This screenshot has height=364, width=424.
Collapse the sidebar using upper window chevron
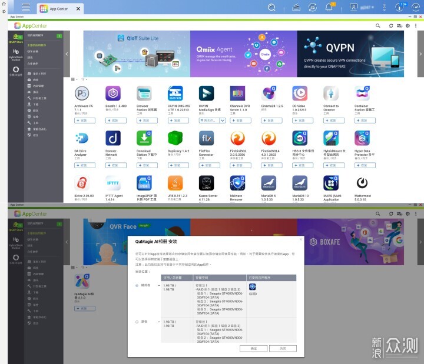(x=67, y=54)
